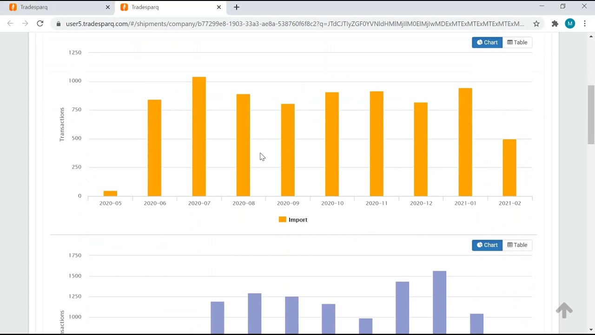Reload the page with the refresh icon

pos(40,23)
